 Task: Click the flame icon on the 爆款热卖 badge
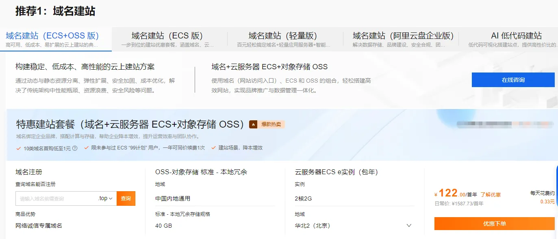(x=254, y=124)
